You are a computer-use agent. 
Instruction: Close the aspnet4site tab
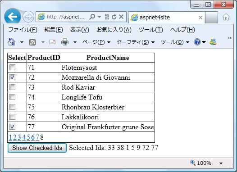200,18
